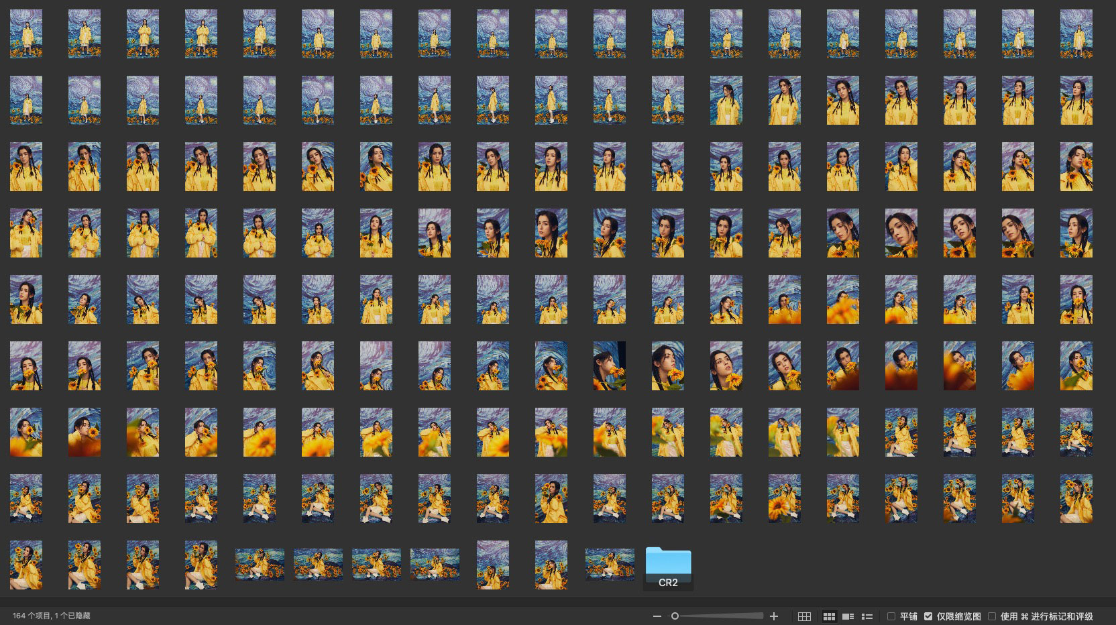Select the first thumbnail in the second row

coord(26,100)
